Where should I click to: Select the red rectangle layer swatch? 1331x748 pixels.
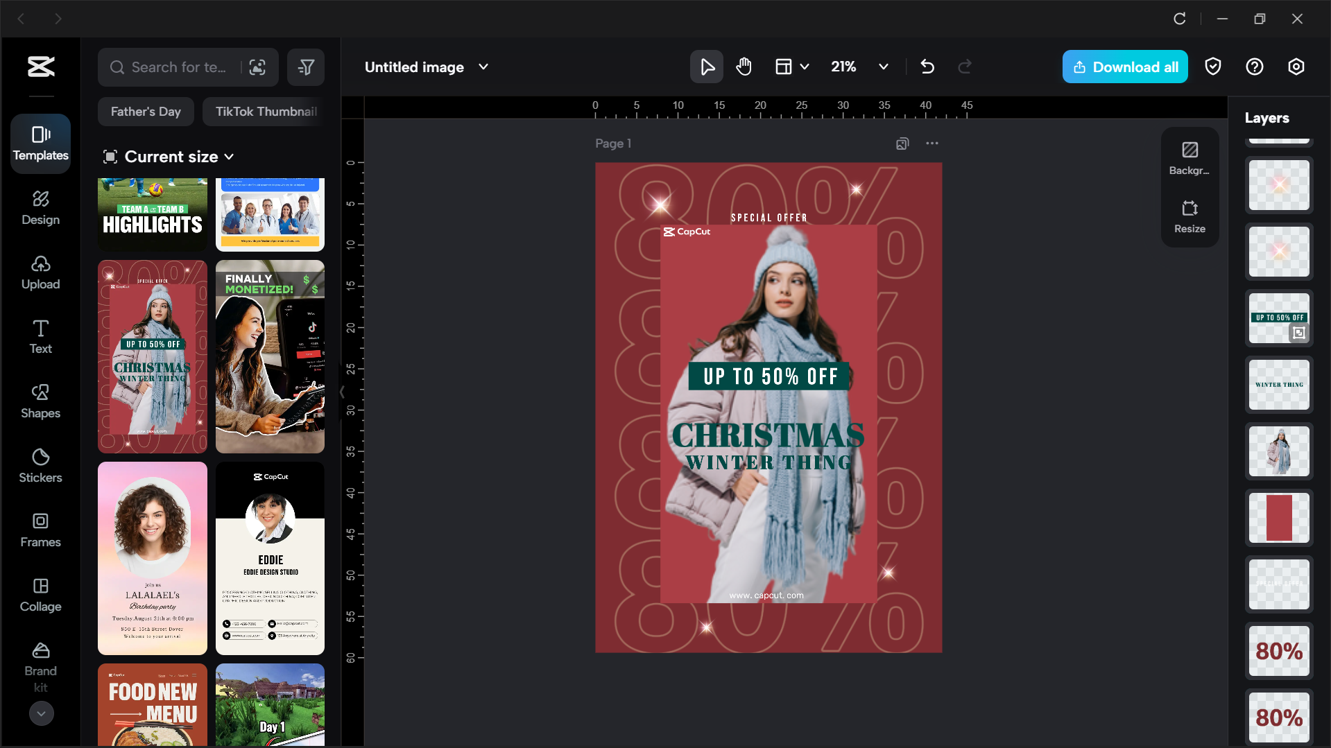pos(1278,518)
